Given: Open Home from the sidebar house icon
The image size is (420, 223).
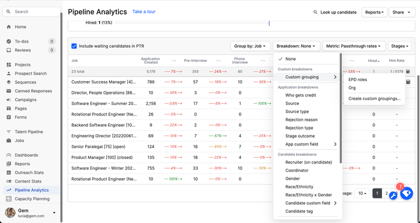Looking at the screenshot, I should 9,27.
